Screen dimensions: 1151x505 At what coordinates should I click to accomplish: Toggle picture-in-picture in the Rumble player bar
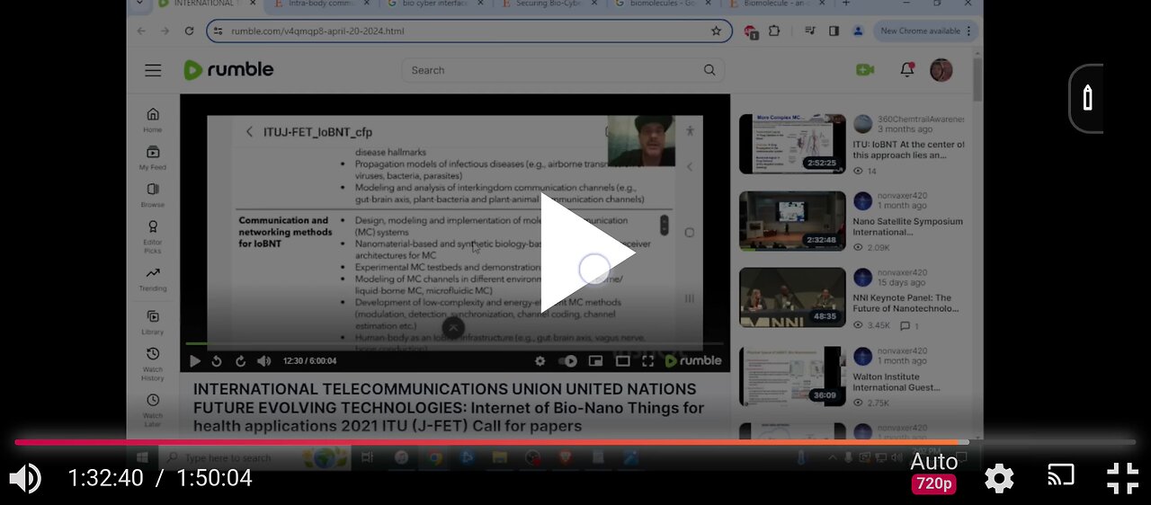click(x=595, y=361)
